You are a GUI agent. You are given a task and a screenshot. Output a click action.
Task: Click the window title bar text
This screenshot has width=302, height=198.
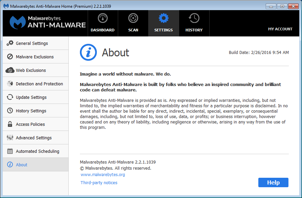(61, 6)
